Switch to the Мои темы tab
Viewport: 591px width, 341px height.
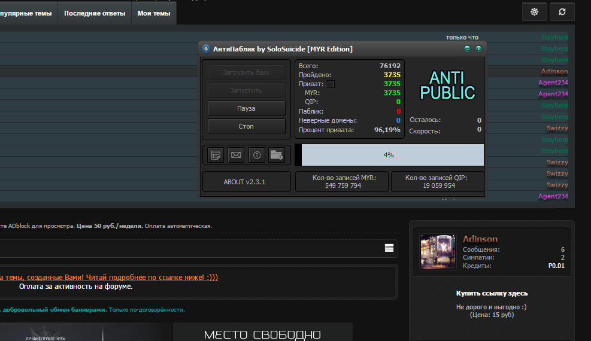154,13
